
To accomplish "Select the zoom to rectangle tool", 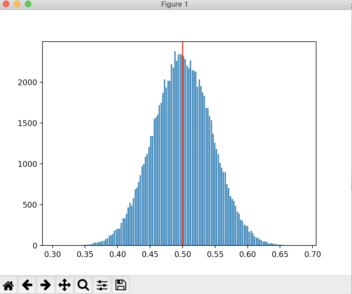I will pos(83,285).
